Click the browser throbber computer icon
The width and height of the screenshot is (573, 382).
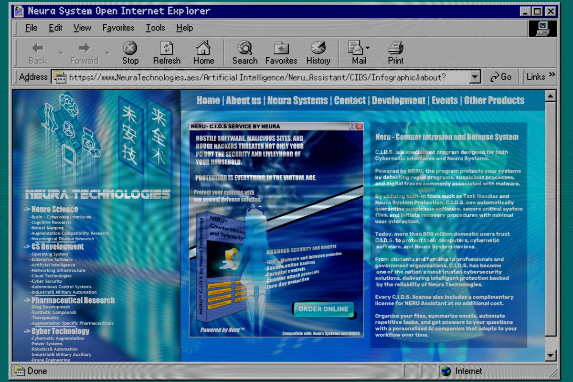pos(543,29)
